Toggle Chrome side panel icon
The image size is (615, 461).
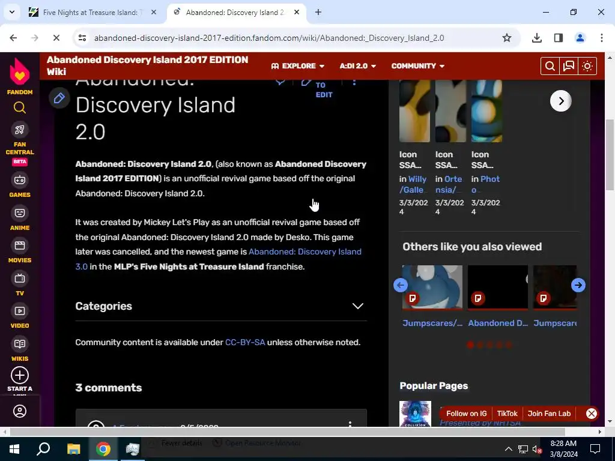(x=559, y=38)
